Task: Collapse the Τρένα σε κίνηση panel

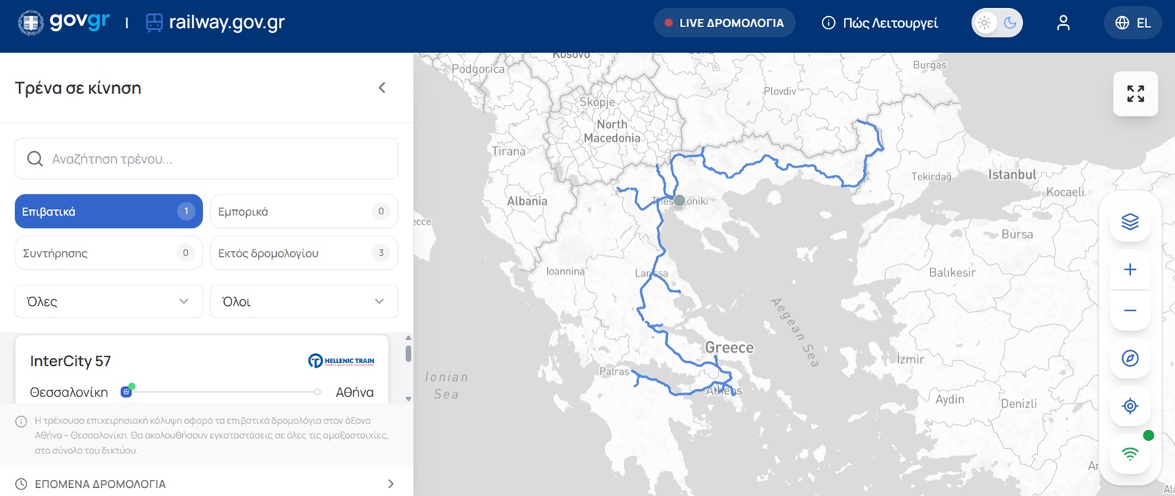Action: (x=382, y=88)
